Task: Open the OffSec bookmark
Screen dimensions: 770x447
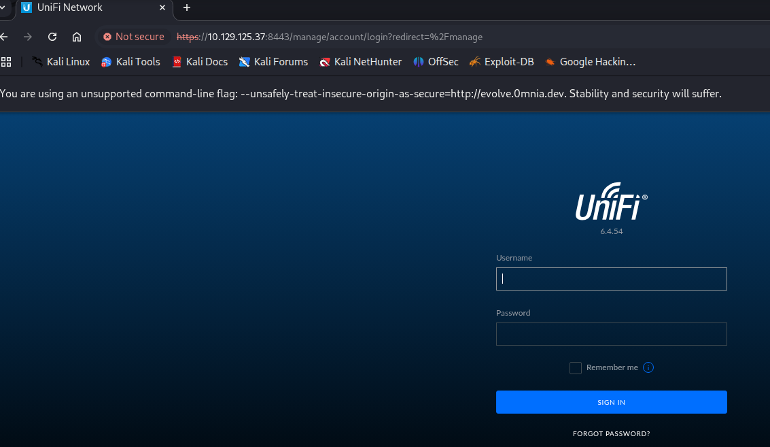Action: [436, 62]
